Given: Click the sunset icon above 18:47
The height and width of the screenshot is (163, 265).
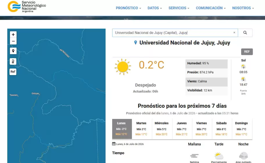Looking at the screenshot, I should pos(243,79).
